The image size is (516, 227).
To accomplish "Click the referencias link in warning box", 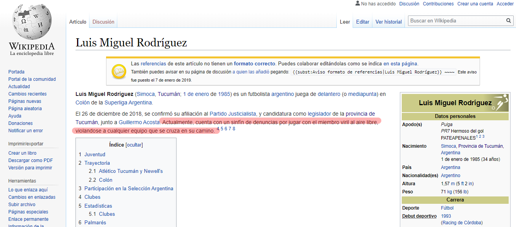I will point(154,64).
